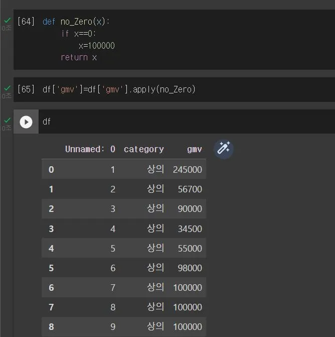Click the gmv value 55000

[190, 248]
